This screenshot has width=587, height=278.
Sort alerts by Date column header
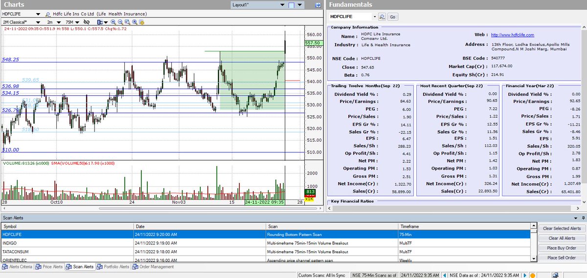[x=200, y=227]
